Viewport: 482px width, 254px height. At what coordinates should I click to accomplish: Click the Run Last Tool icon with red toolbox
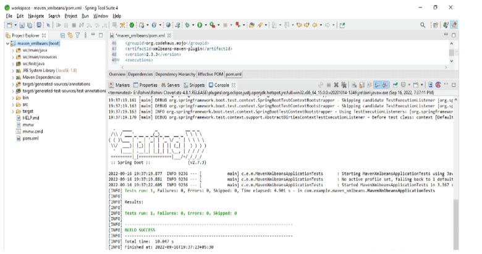[213, 25]
